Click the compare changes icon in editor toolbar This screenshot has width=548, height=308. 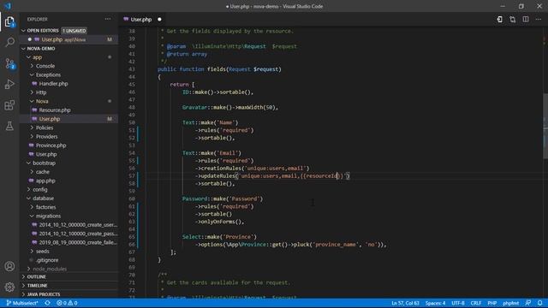click(x=513, y=20)
